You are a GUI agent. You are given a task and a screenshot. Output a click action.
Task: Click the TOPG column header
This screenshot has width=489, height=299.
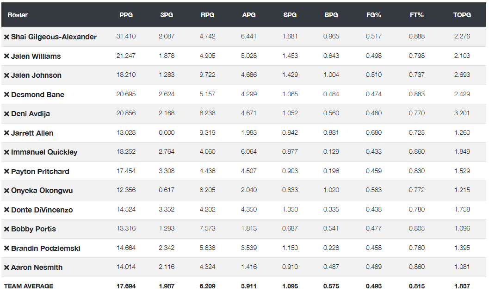click(462, 15)
